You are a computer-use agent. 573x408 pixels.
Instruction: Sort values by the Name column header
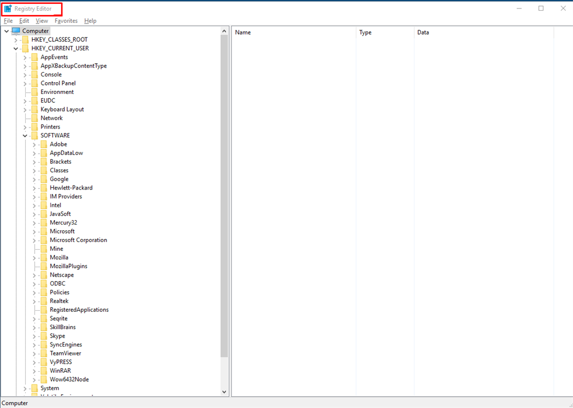294,32
